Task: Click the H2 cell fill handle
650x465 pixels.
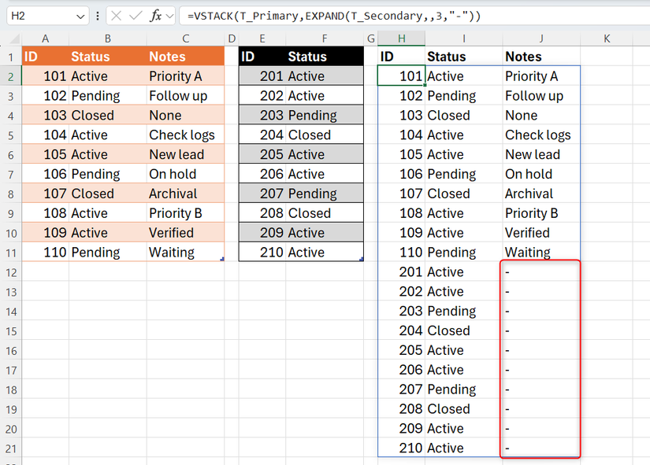Action: click(425, 85)
